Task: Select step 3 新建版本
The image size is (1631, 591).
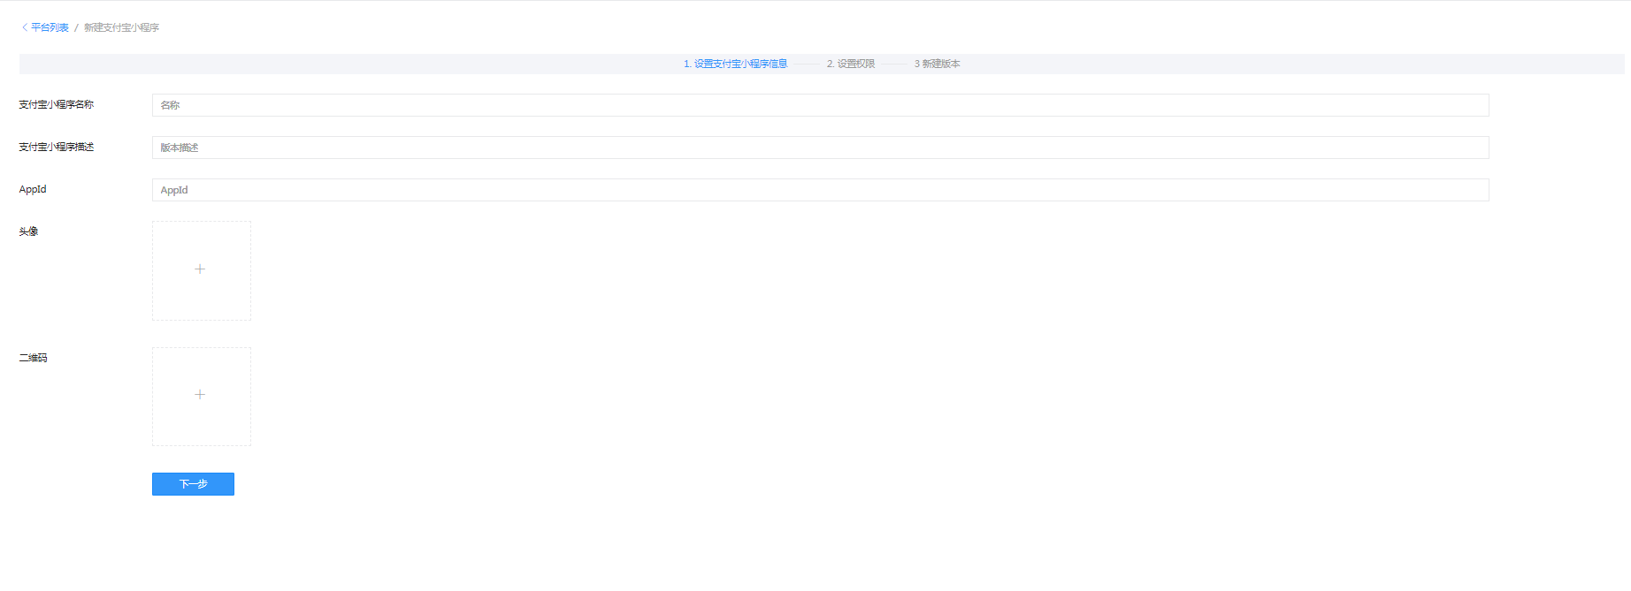Action: [x=938, y=64]
